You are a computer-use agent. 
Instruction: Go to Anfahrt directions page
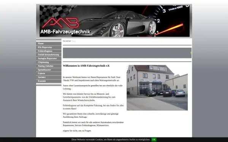point(49,77)
